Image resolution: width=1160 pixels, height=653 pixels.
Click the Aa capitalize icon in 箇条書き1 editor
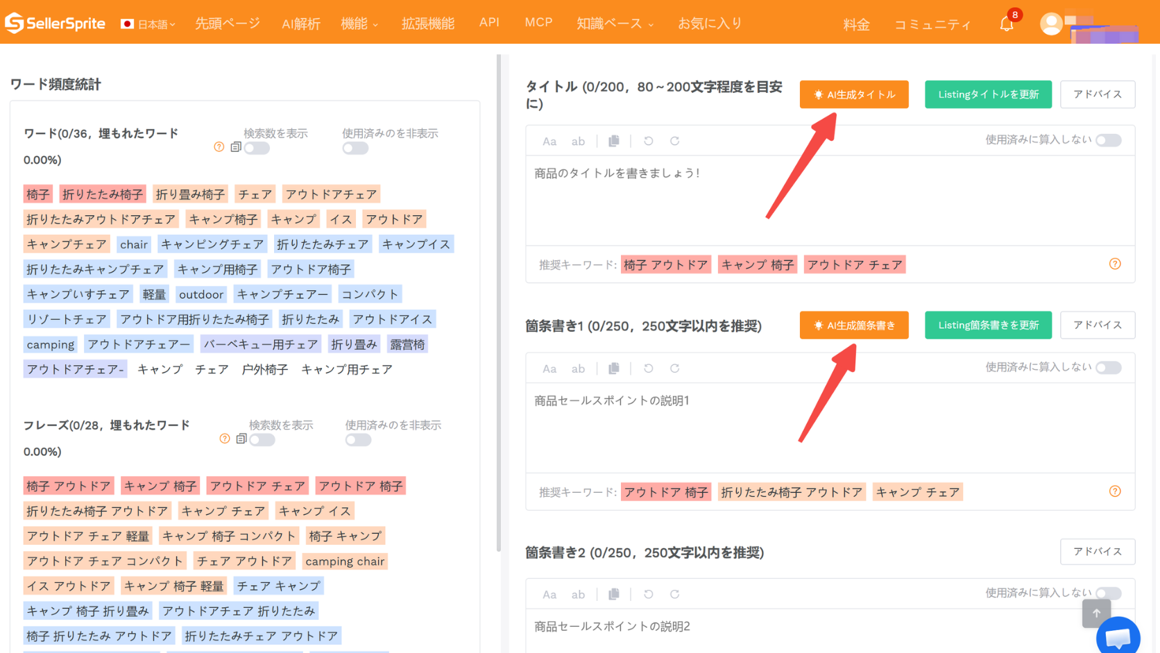[549, 368]
